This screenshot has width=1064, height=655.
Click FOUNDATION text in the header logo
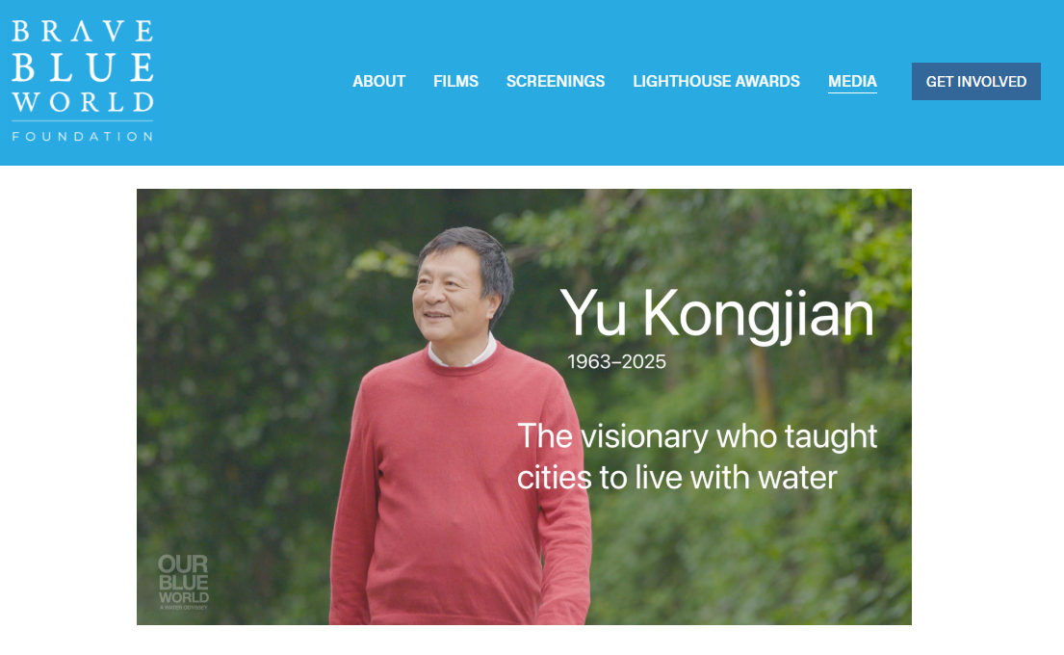pyautogui.click(x=82, y=137)
